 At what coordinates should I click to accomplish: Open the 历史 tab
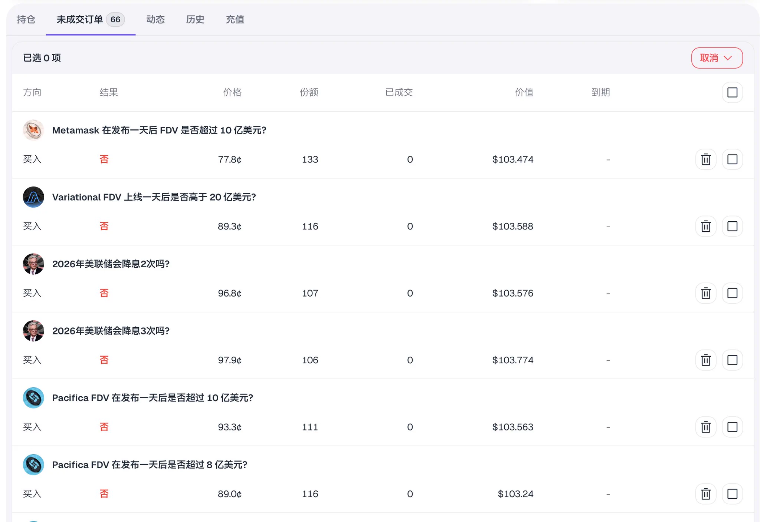click(x=195, y=19)
